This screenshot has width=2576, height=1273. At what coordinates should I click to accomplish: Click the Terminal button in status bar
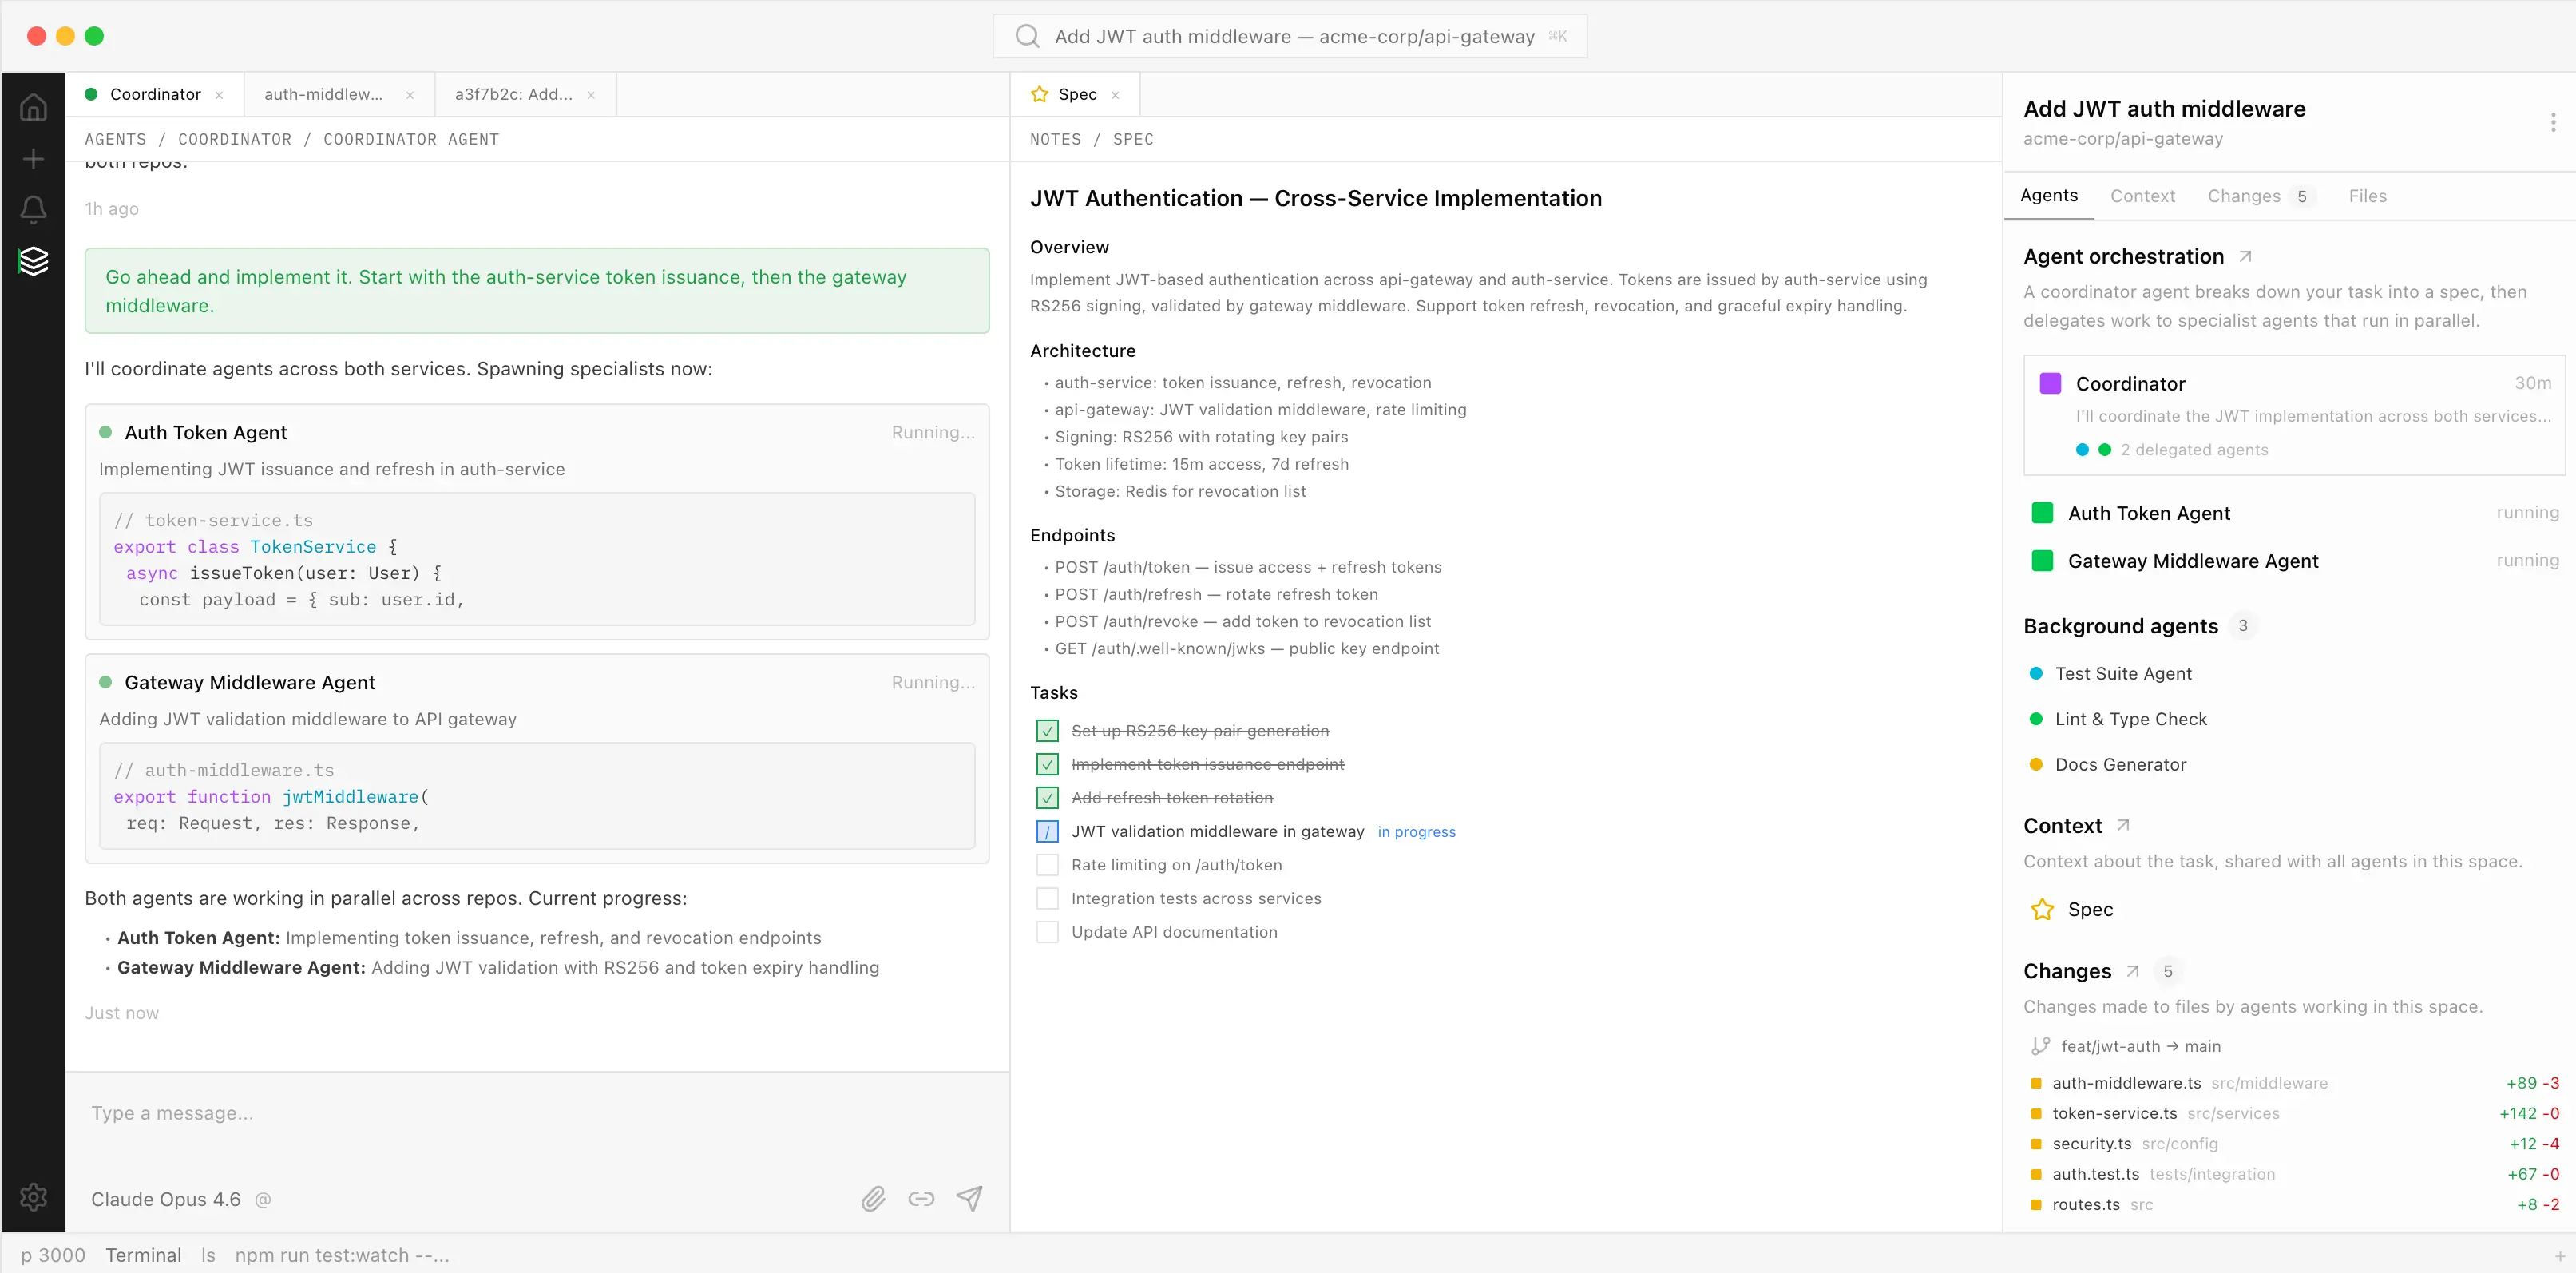(143, 1255)
